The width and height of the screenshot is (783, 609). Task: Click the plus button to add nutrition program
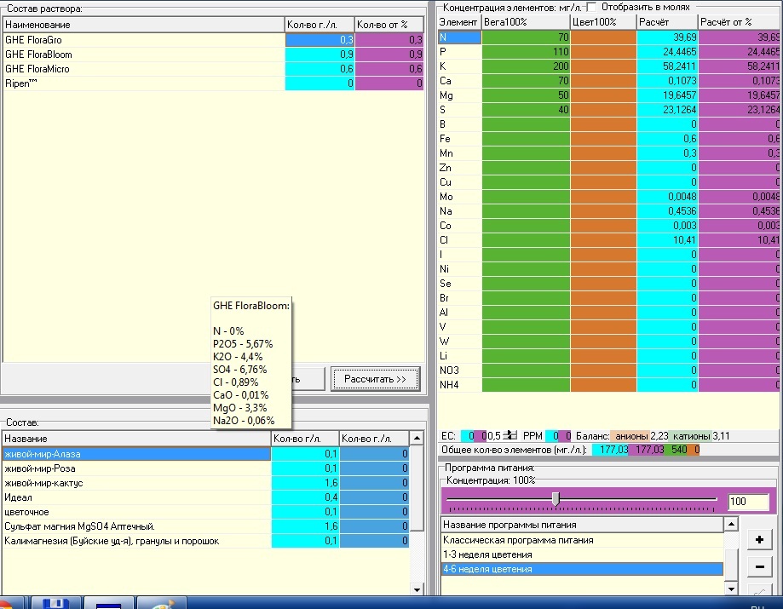coord(759,540)
